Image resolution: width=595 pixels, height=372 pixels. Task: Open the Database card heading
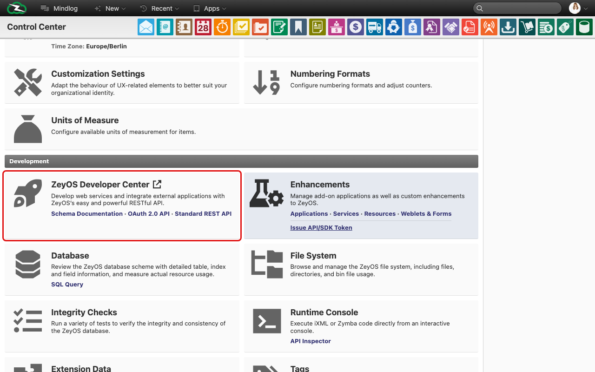70,256
